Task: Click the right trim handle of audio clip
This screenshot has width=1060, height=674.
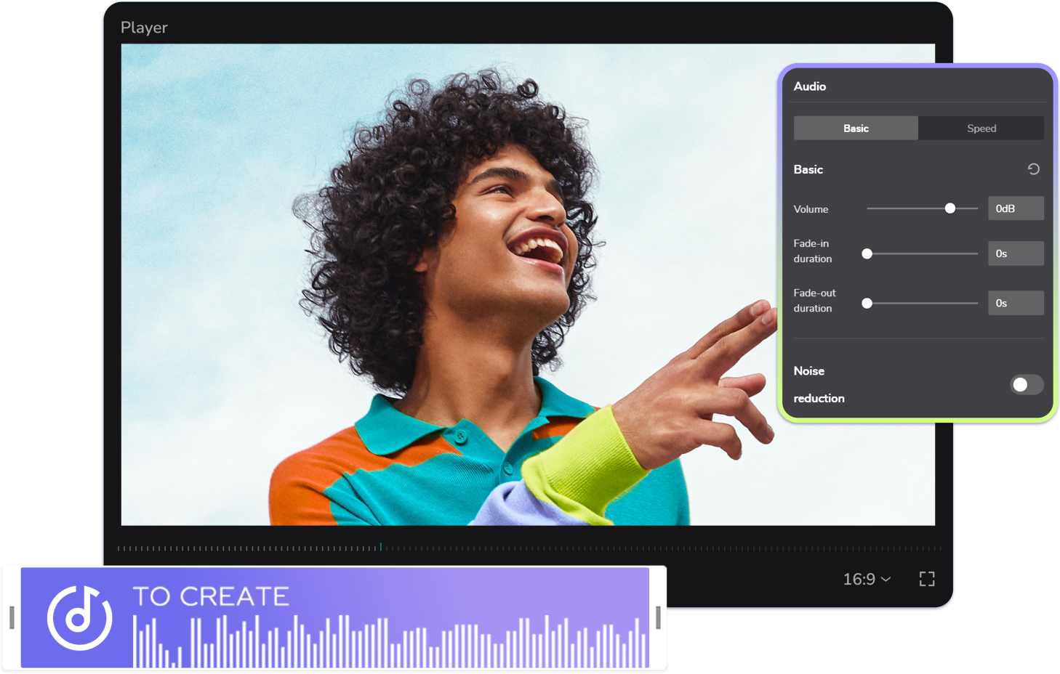Action: tap(658, 617)
